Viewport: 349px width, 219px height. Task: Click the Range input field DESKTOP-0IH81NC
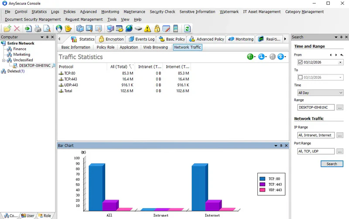coord(316,107)
